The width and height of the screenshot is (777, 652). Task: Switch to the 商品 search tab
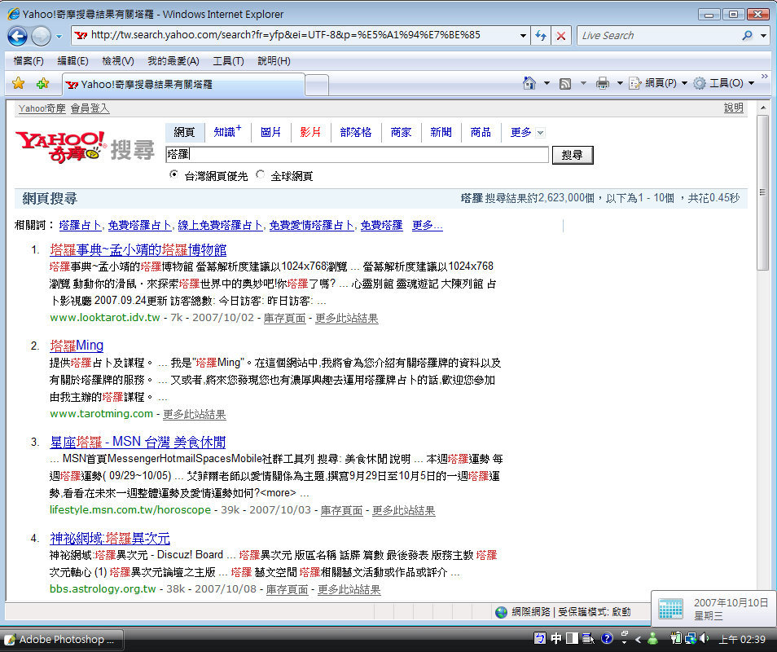tap(481, 132)
